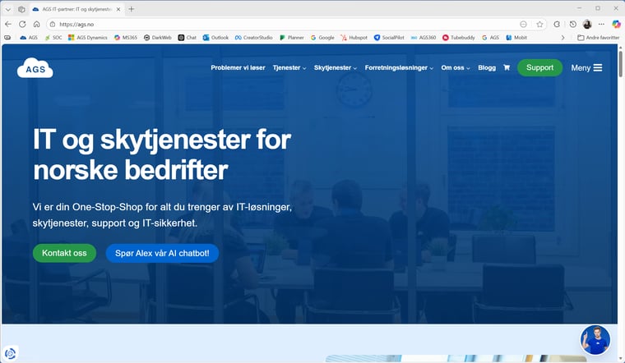
Task: Open the Blogg menu item
Action: 487,67
